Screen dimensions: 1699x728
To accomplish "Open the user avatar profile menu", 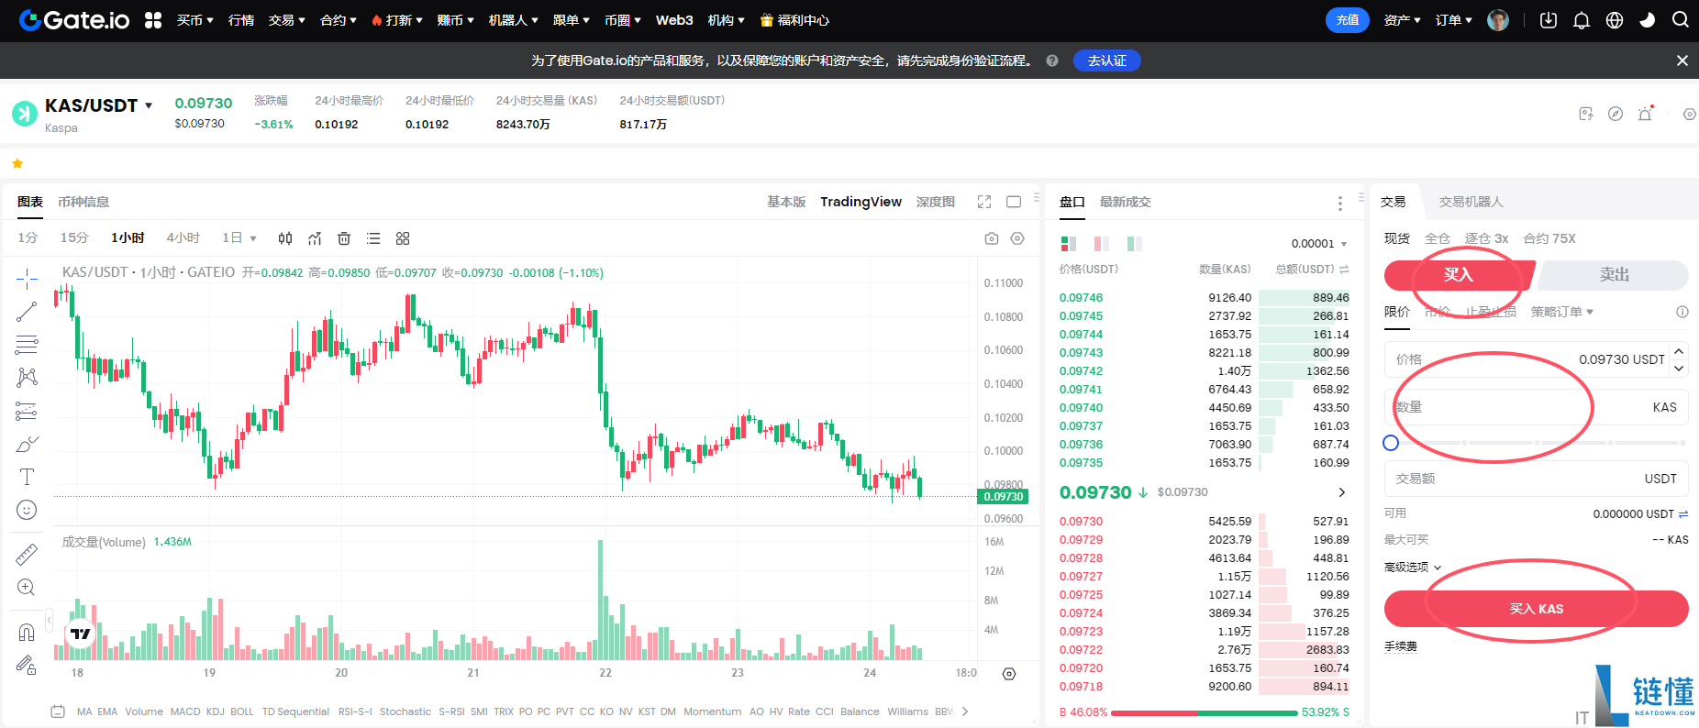I will 1498,20.
